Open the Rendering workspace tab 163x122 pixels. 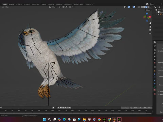tap(59, 4)
